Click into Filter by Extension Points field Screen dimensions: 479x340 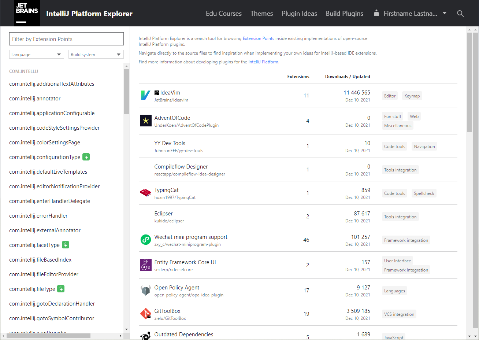coord(66,39)
